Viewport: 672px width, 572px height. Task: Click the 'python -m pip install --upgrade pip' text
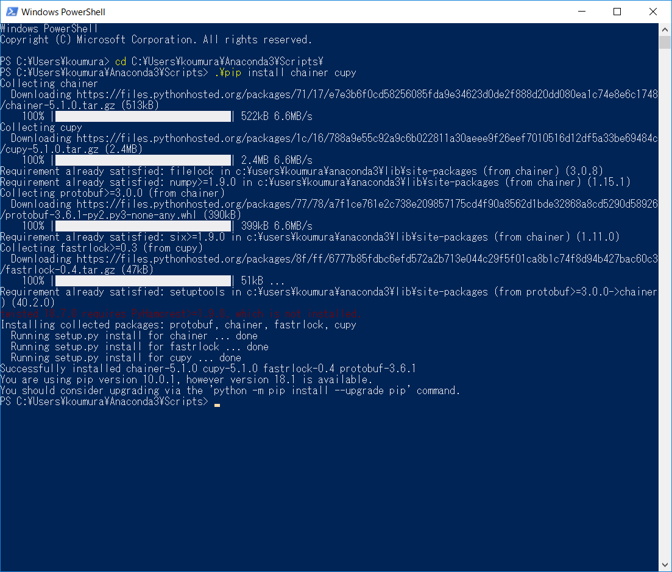coord(309,390)
